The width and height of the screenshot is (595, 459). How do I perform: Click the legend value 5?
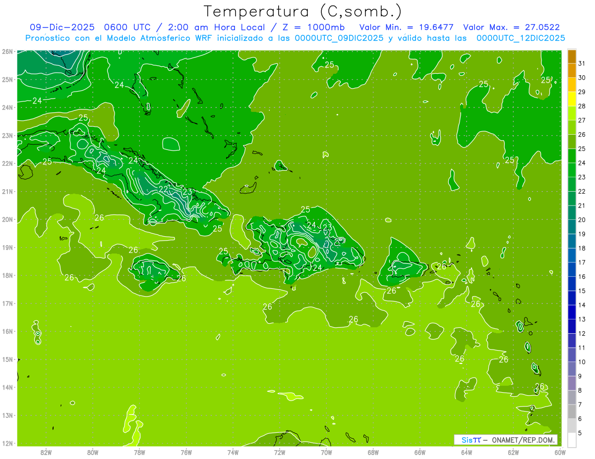[580, 433]
